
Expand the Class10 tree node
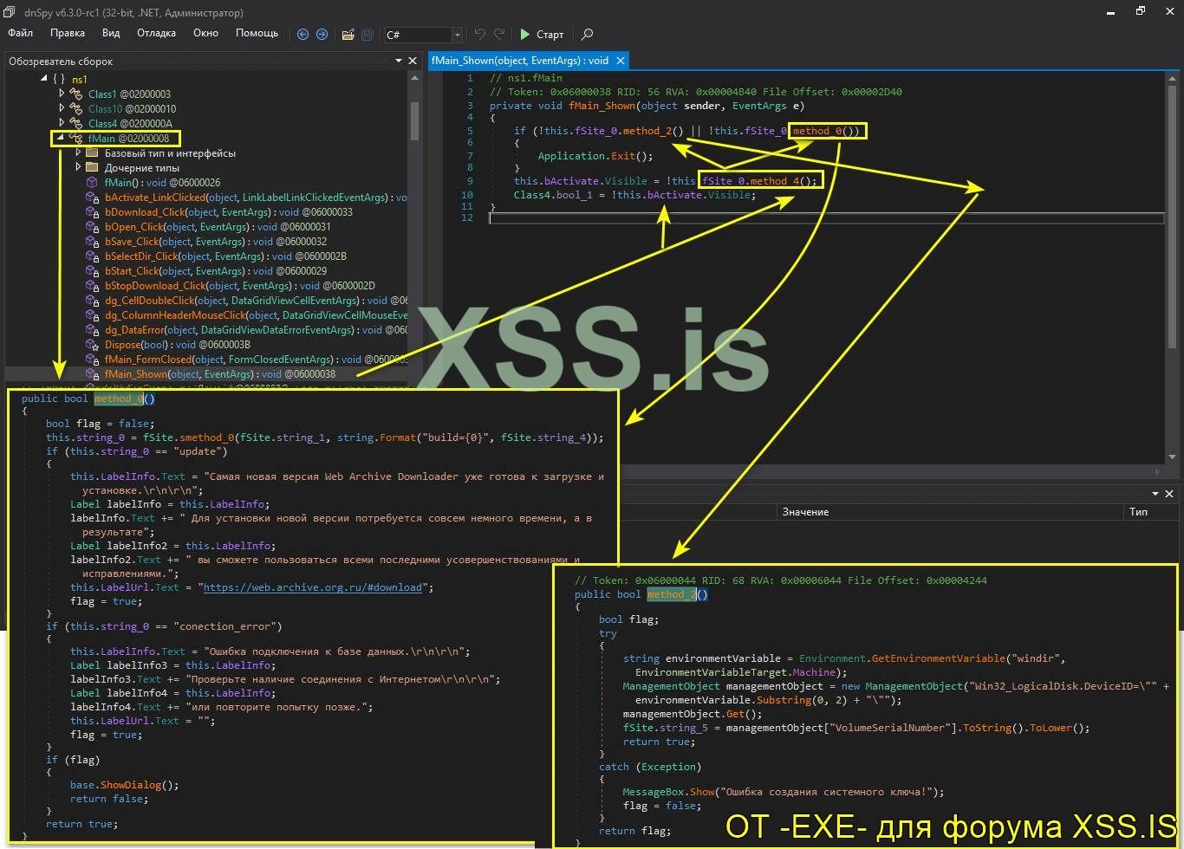[x=62, y=108]
